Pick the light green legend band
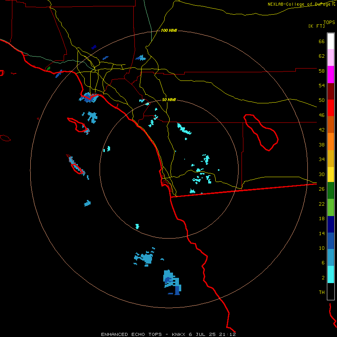 [x=331, y=207]
